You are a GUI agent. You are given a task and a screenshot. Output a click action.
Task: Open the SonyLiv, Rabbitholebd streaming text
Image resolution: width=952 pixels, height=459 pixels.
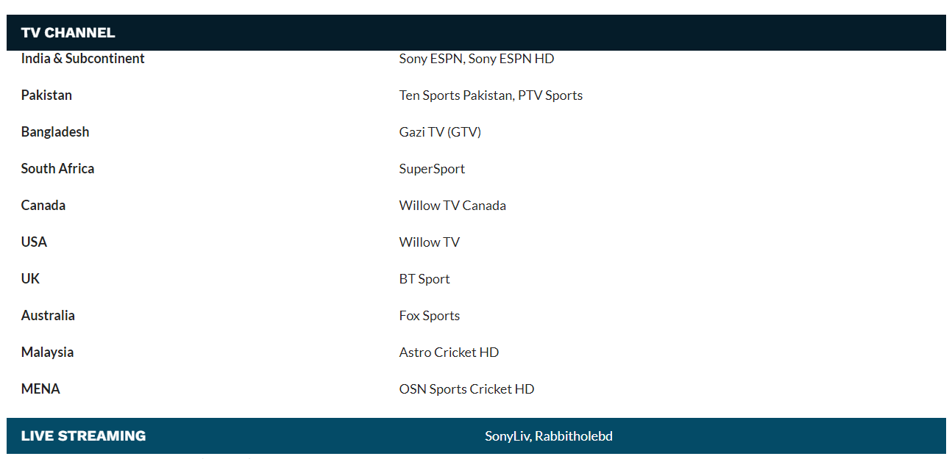coord(548,436)
